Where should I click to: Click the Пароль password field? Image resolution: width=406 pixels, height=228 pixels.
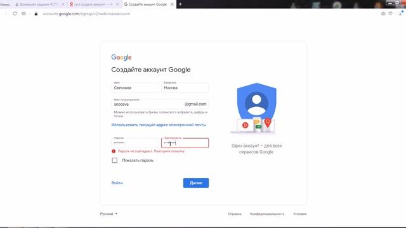pos(135,143)
